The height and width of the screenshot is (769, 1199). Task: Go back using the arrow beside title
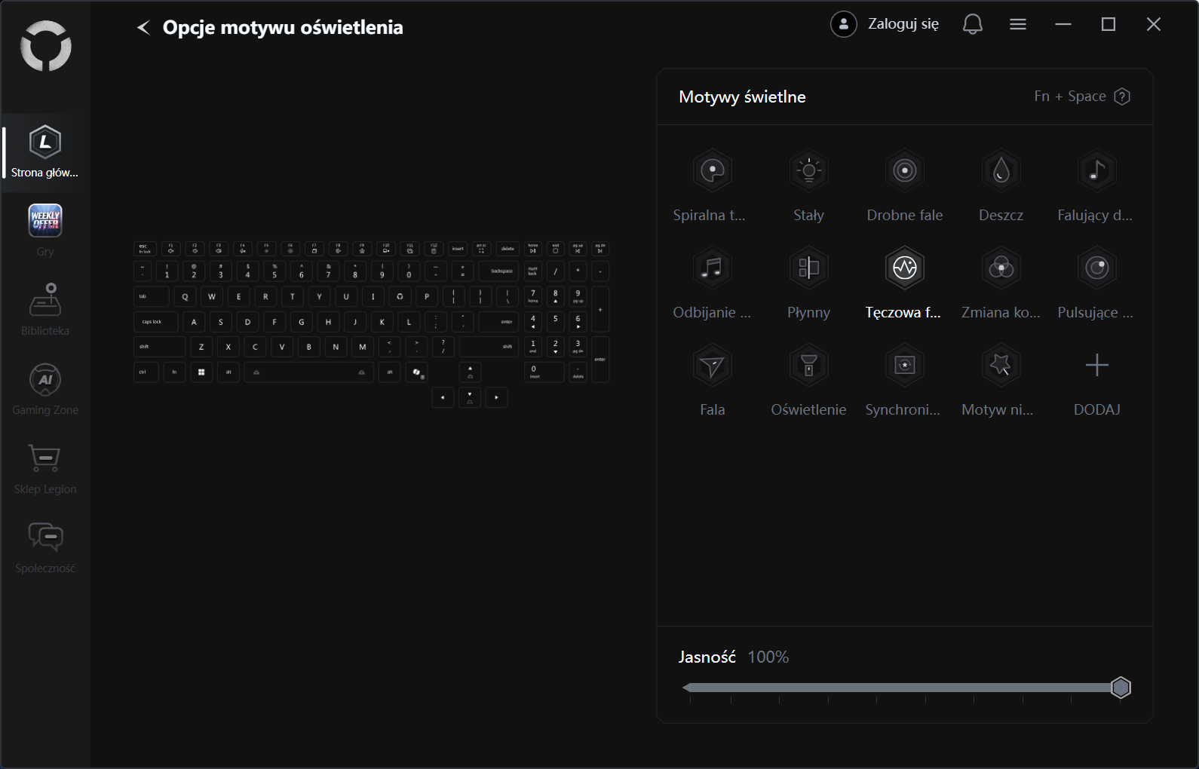click(x=143, y=28)
